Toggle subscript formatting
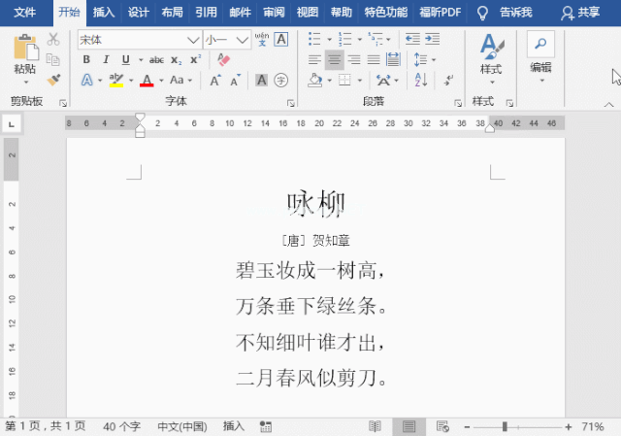 (x=177, y=60)
